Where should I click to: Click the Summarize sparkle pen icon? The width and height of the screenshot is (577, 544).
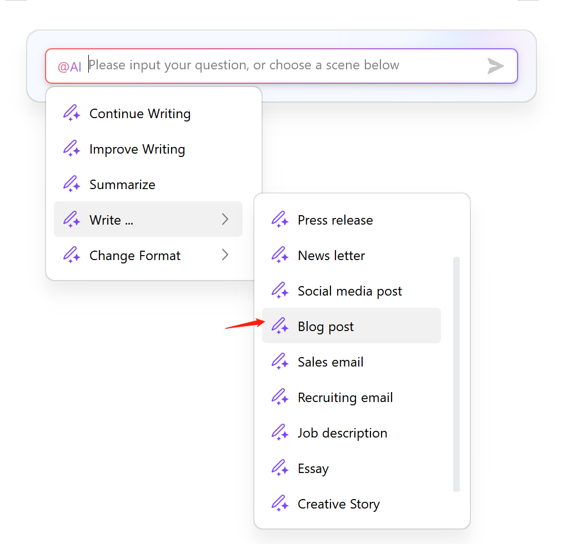click(71, 184)
